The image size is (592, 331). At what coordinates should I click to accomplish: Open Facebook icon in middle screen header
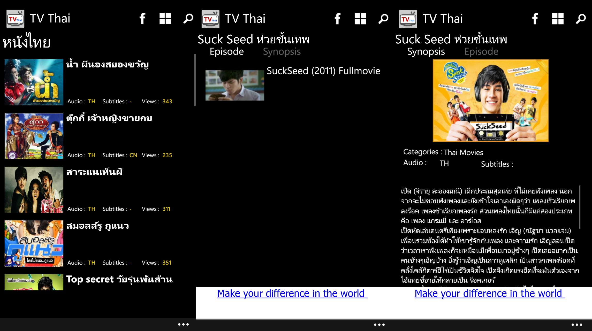337,19
